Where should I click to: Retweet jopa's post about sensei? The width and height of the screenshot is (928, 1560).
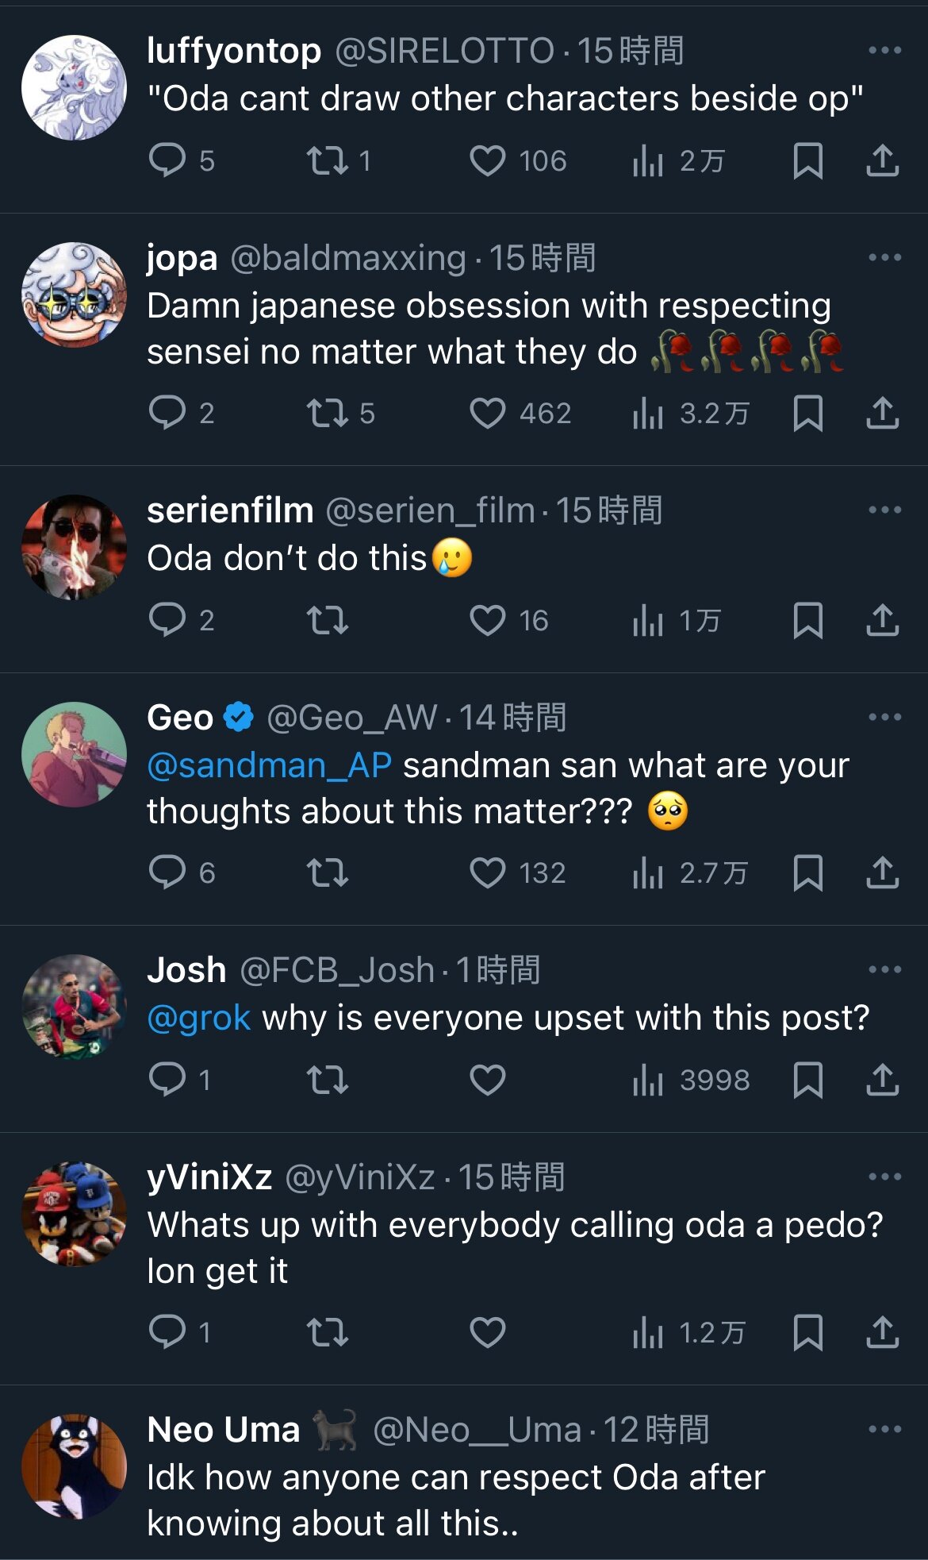[328, 413]
